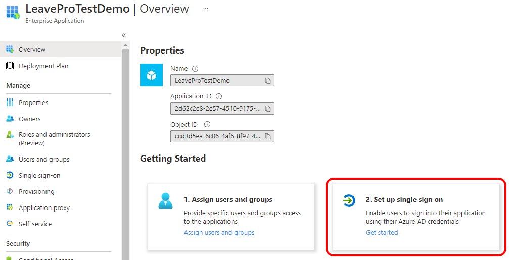Image resolution: width=509 pixels, height=260 pixels.
Task: Click the Properties bars icon in sidebar
Action: pos(10,102)
